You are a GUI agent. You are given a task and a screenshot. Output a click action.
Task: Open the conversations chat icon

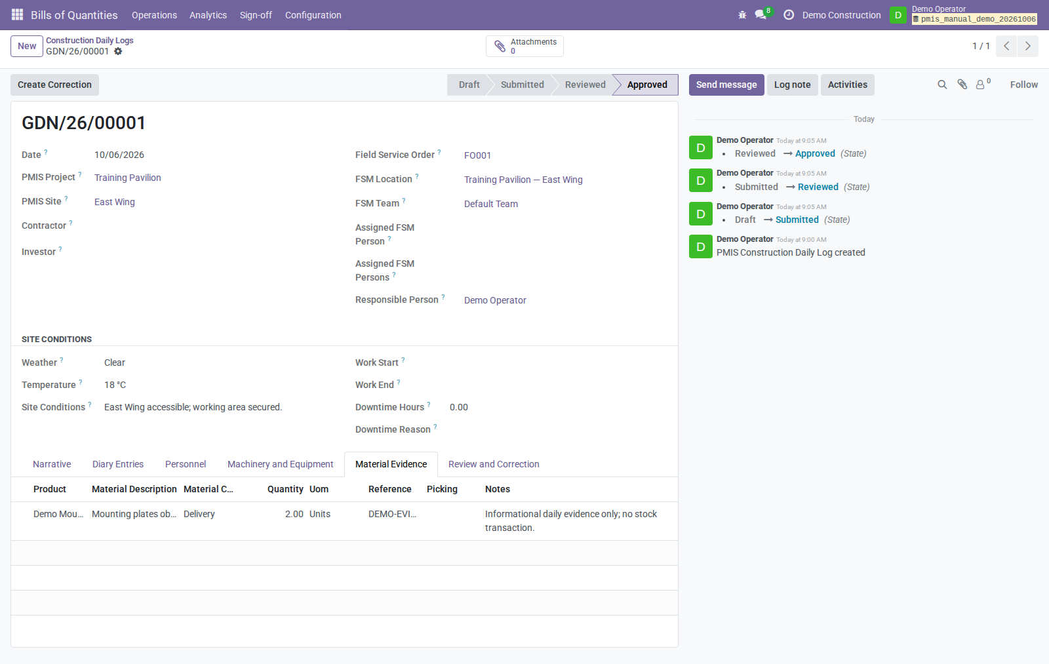pos(761,14)
